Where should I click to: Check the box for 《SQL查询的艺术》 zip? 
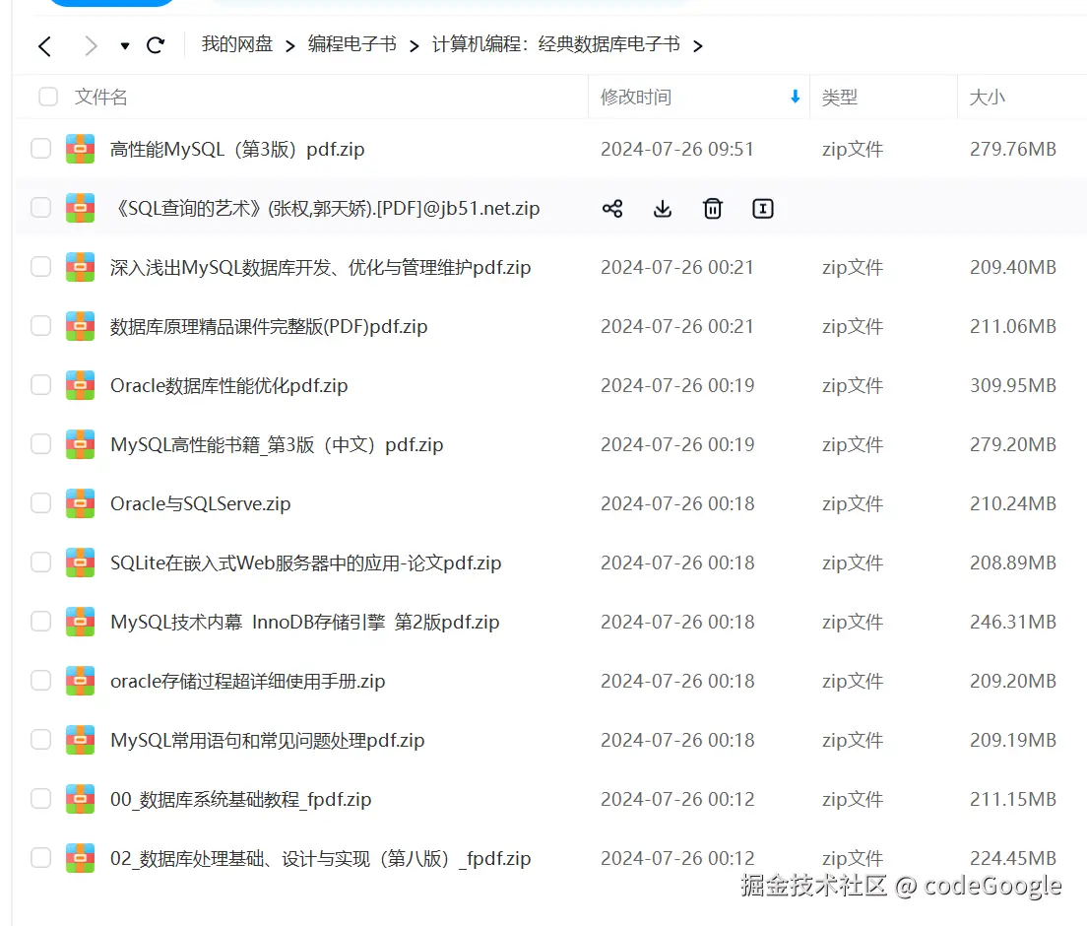point(41,208)
